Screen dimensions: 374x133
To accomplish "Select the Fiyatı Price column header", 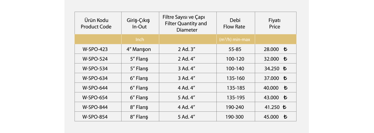I will 274,23.
